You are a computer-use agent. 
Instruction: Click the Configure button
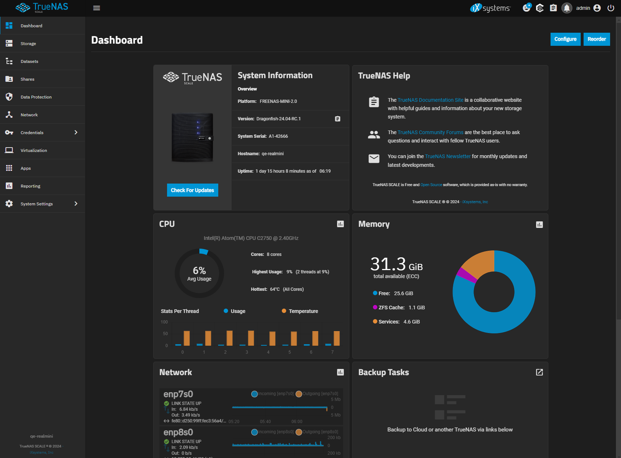pos(565,39)
